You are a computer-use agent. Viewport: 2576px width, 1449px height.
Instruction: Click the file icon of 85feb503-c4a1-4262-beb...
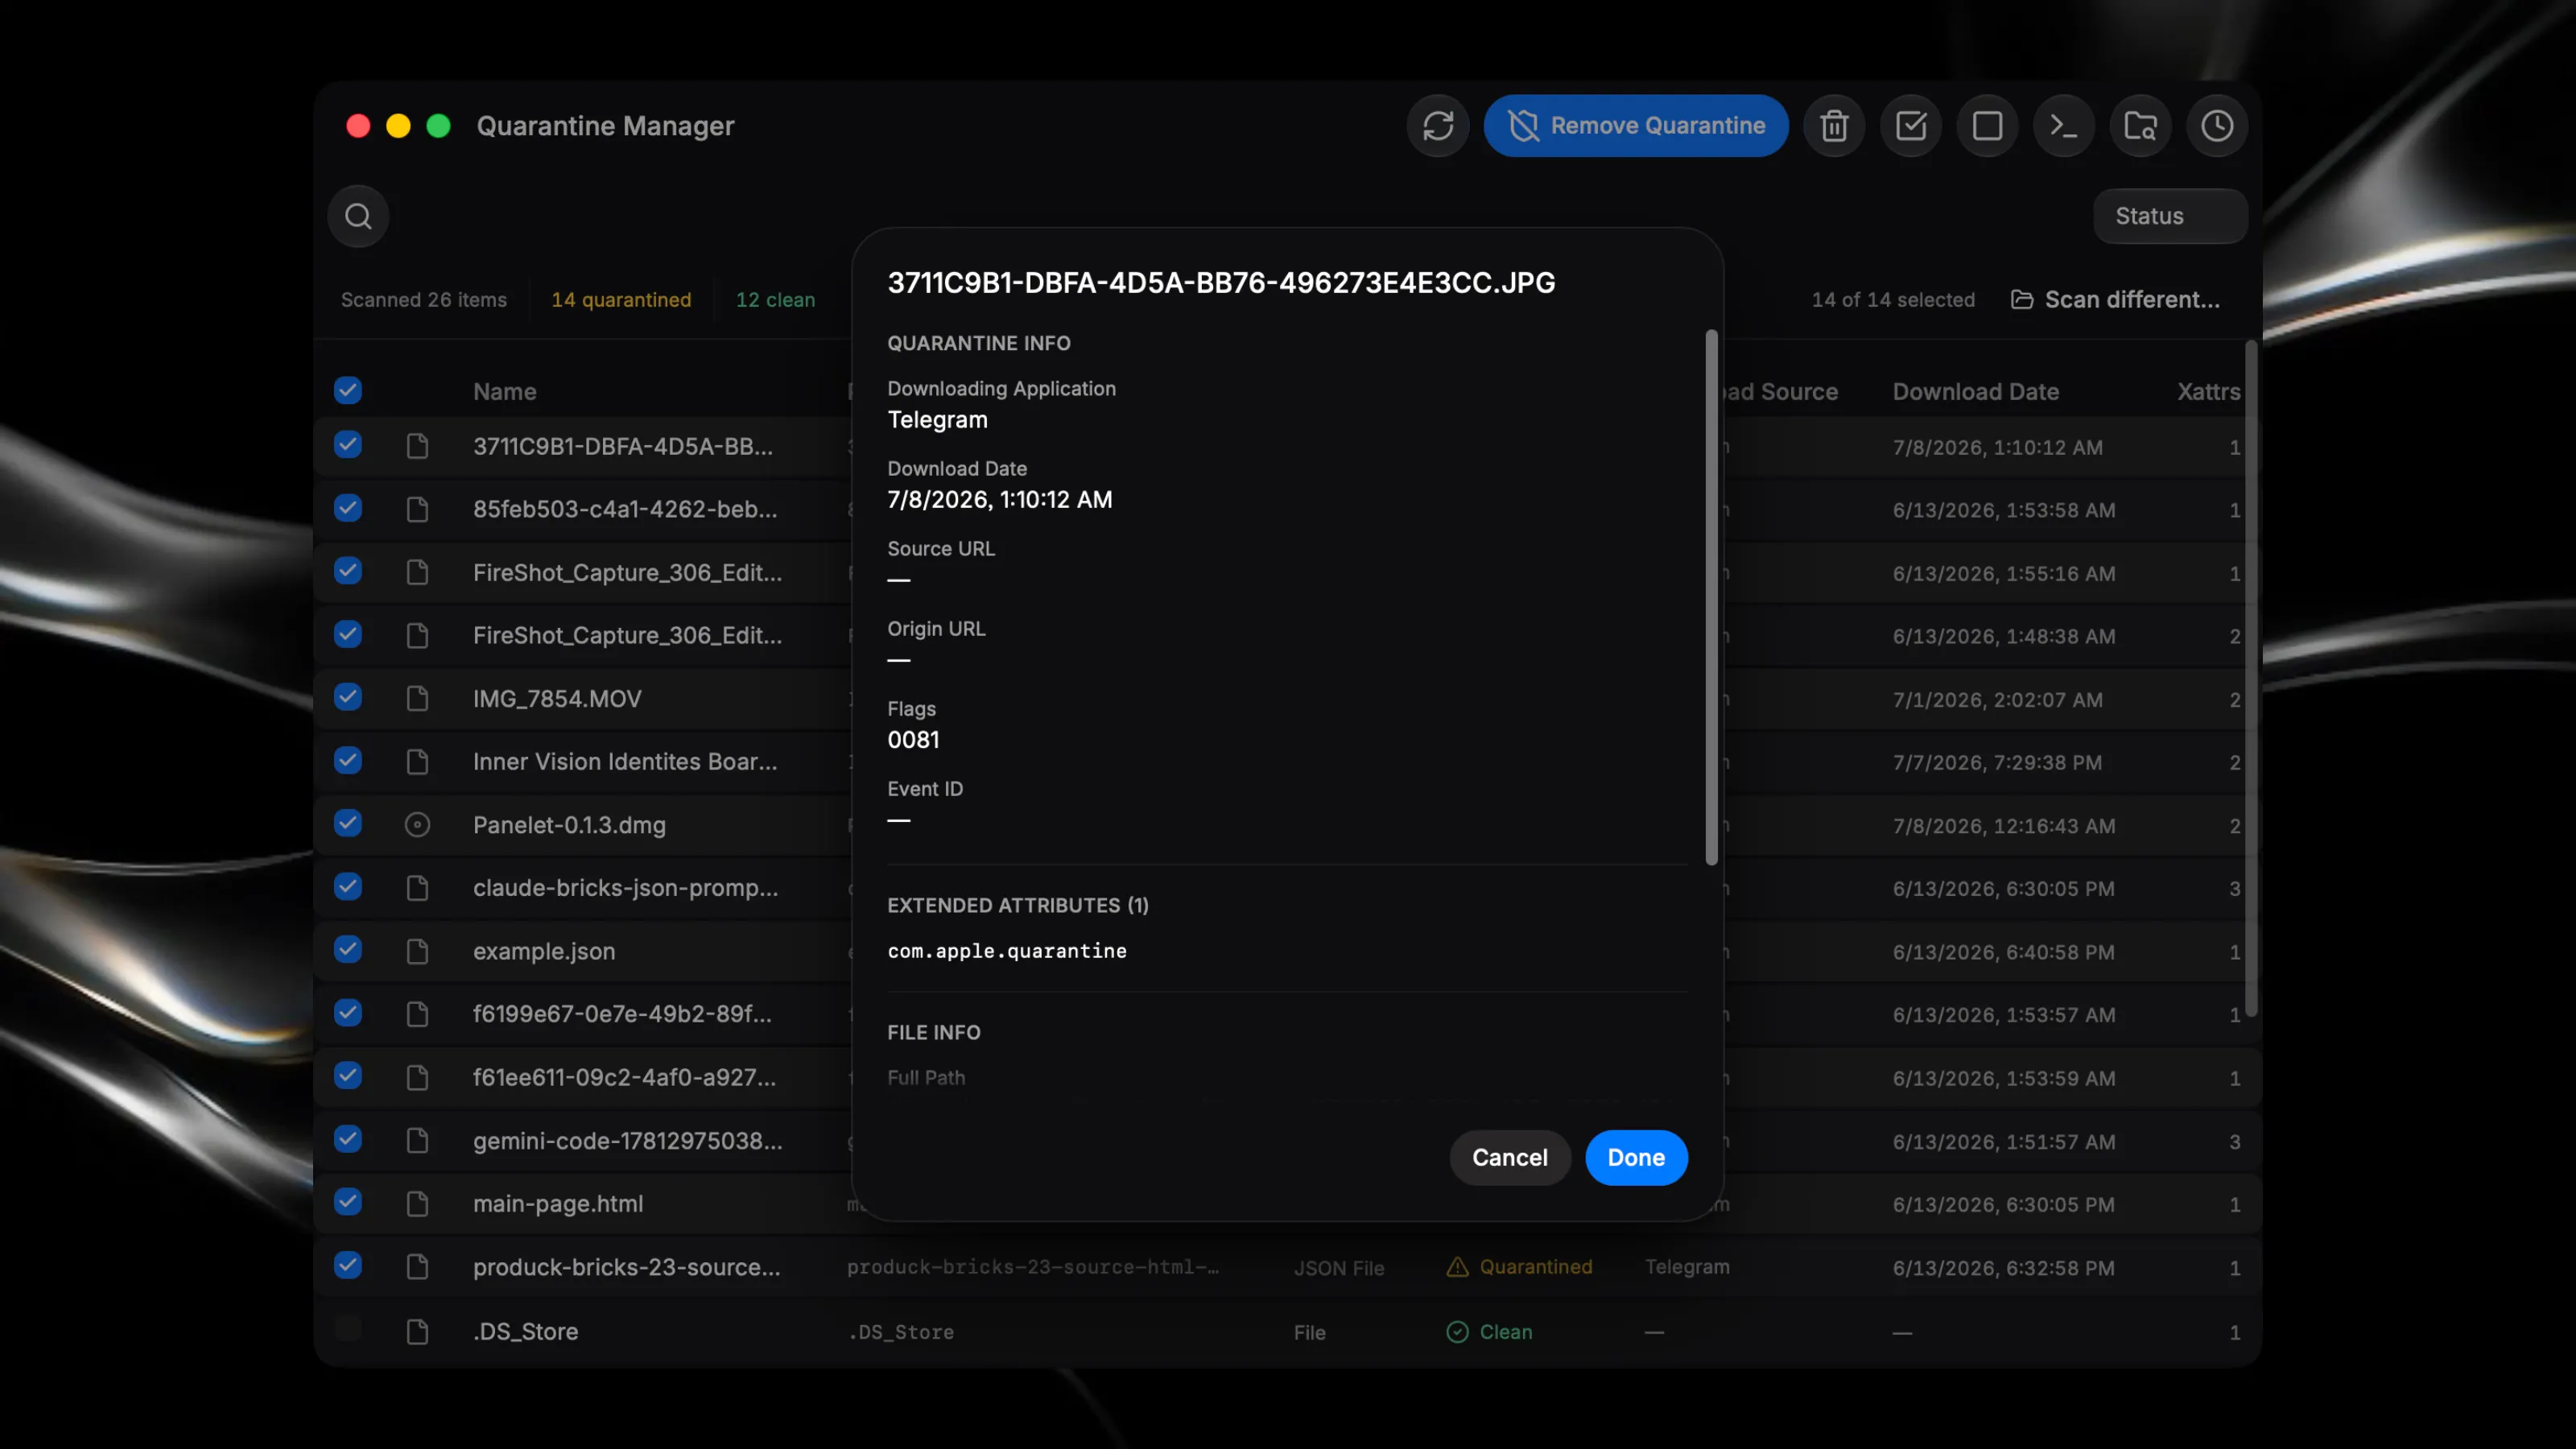[417, 510]
